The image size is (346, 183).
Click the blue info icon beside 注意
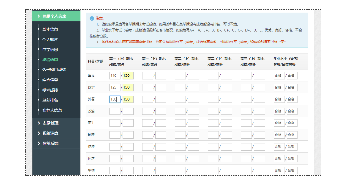[x=92, y=18]
